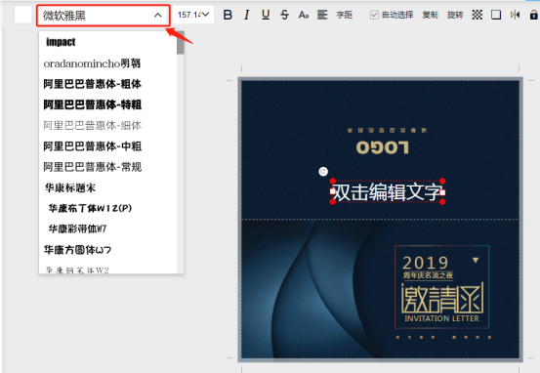Toggle the 自动选择 checkbox

[374, 15]
